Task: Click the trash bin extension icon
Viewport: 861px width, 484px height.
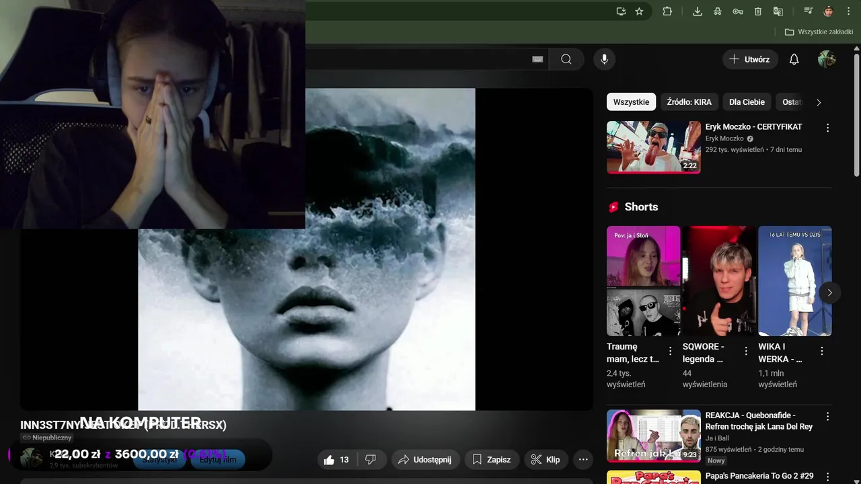Action: click(x=758, y=11)
